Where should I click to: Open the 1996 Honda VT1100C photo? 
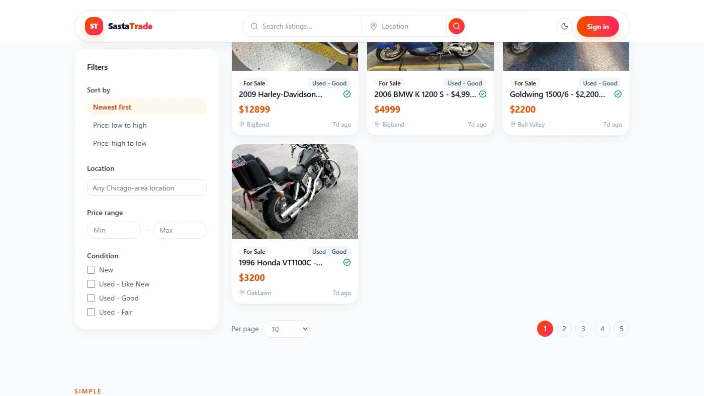point(295,191)
